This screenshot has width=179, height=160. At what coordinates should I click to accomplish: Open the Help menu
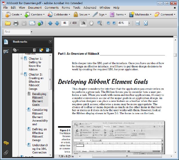coord(116,8)
